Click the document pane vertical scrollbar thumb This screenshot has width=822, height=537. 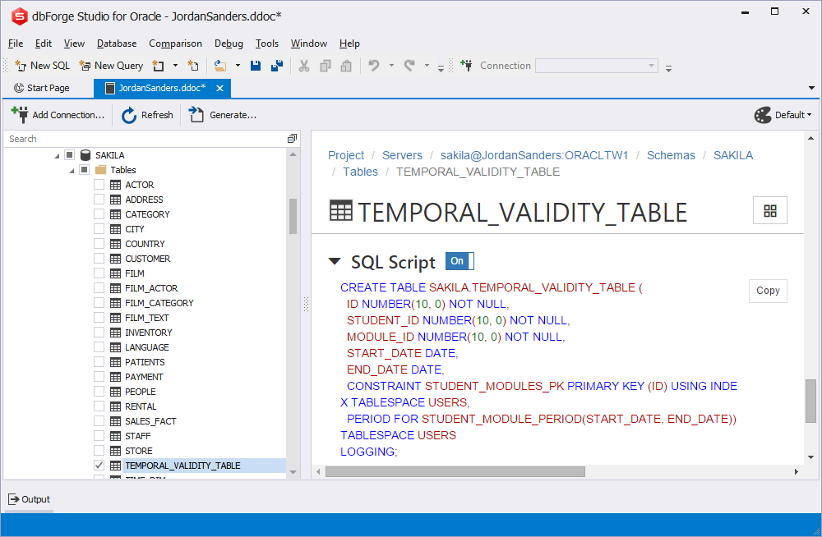pyautogui.click(x=810, y=401)
